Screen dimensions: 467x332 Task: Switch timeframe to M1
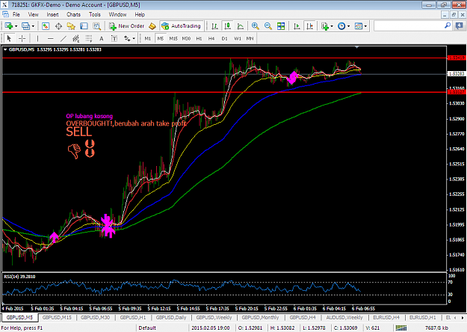coord(148,38)
